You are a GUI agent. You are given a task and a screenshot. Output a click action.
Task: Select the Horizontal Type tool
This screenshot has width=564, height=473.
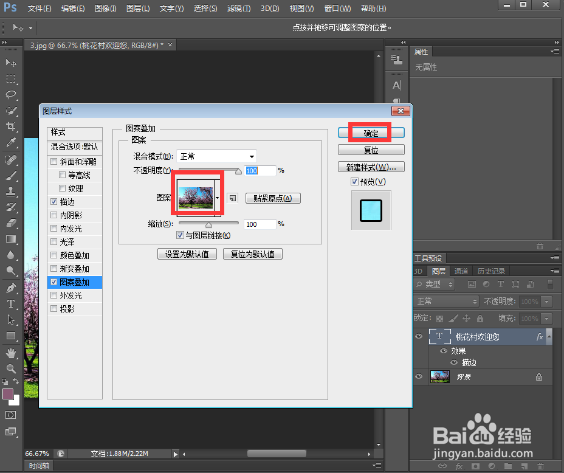tap(10, 302)
